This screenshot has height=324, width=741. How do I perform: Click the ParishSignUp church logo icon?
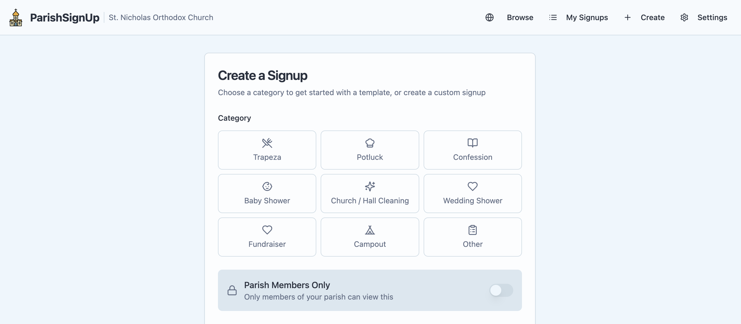point(16,17)
